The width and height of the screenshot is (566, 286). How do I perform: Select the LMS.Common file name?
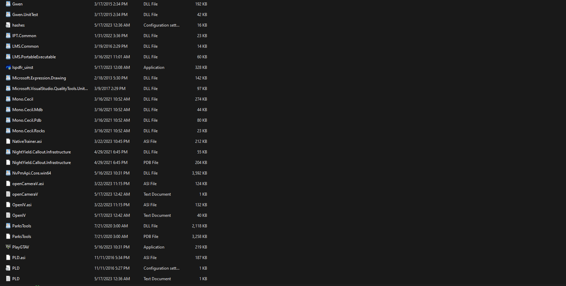(x=25, y=46)
